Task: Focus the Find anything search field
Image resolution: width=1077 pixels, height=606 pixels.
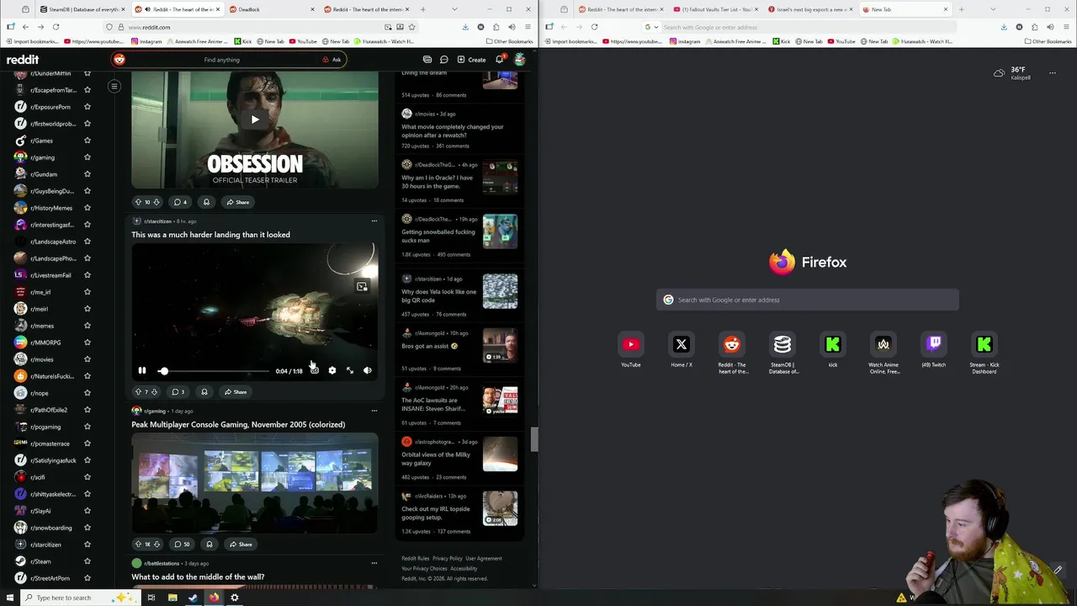Action: [221, 60]
